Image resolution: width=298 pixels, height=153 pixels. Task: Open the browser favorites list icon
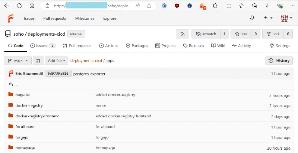point(242,6)
